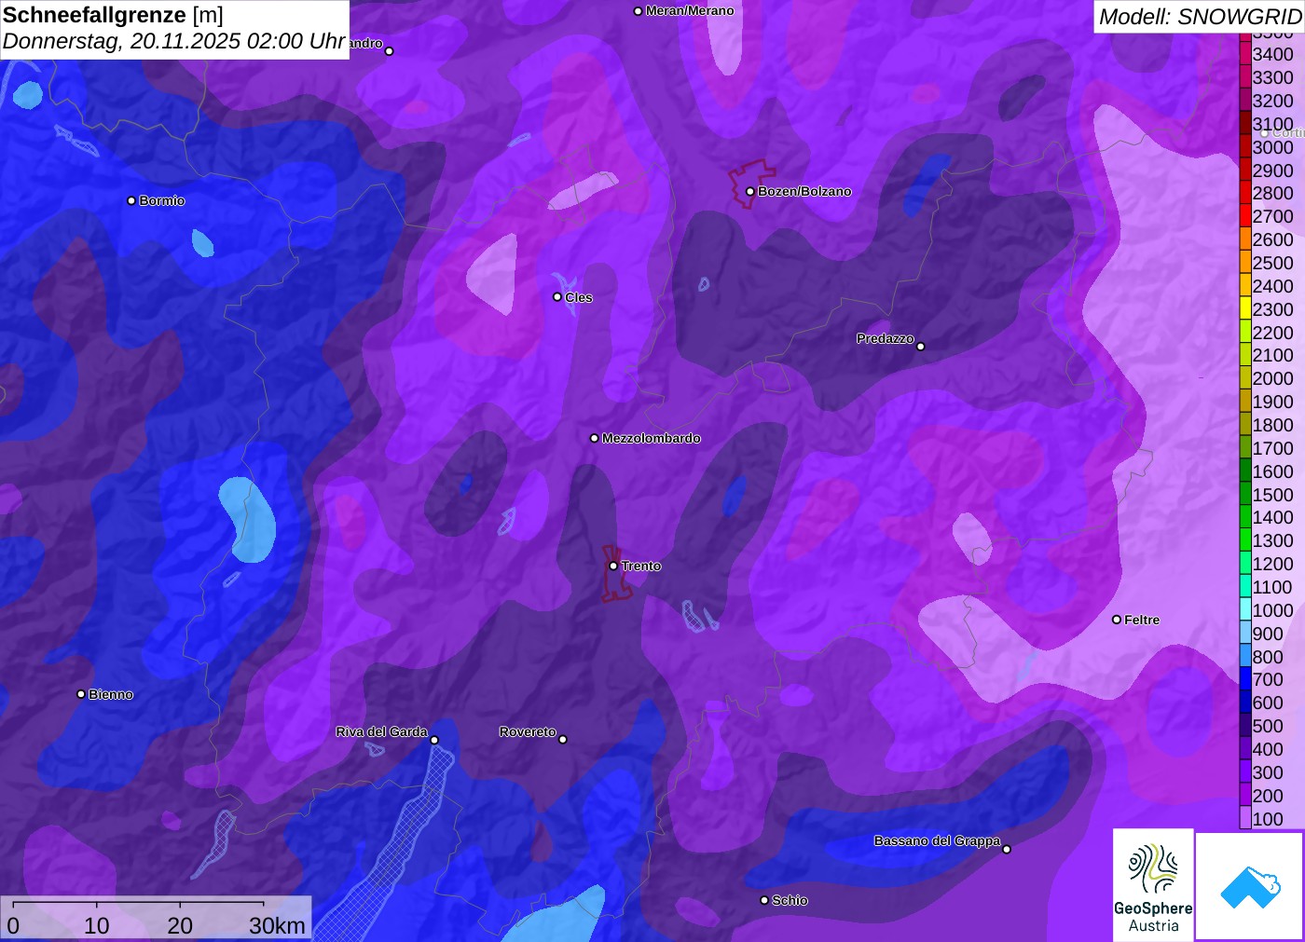The height and width of the screenshot is (942, 1305).
Task: Click the 10 mark on scale bar
Action: click(97, 925)
